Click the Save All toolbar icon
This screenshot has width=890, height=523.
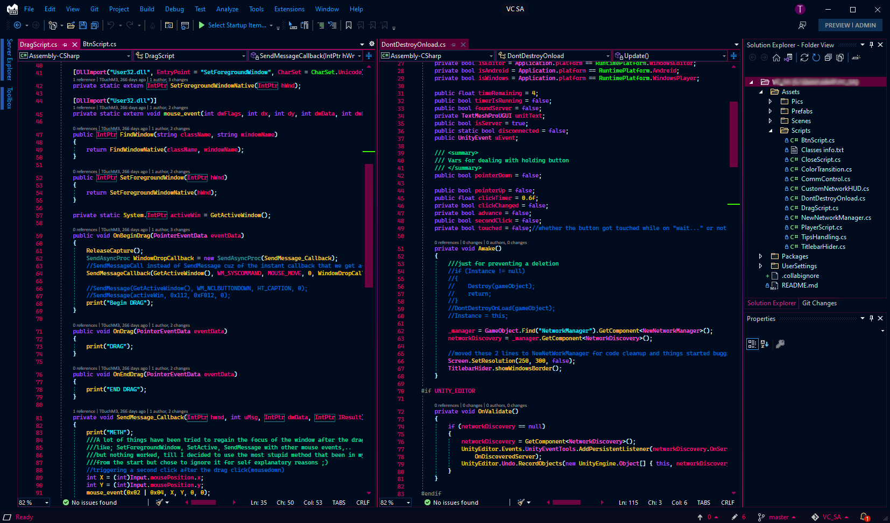(x=94, y=25)
